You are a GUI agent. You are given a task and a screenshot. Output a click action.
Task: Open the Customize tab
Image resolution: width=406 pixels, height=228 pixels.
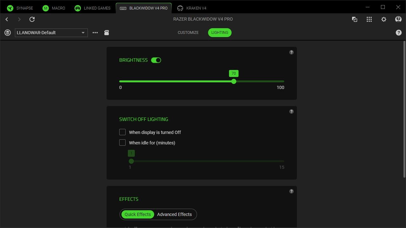click(188, 33)
